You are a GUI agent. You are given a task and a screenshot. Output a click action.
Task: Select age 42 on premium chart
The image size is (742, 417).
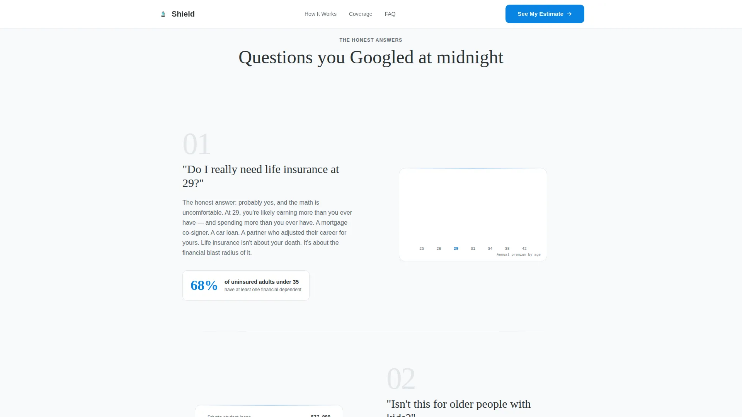tap(524, 249)
